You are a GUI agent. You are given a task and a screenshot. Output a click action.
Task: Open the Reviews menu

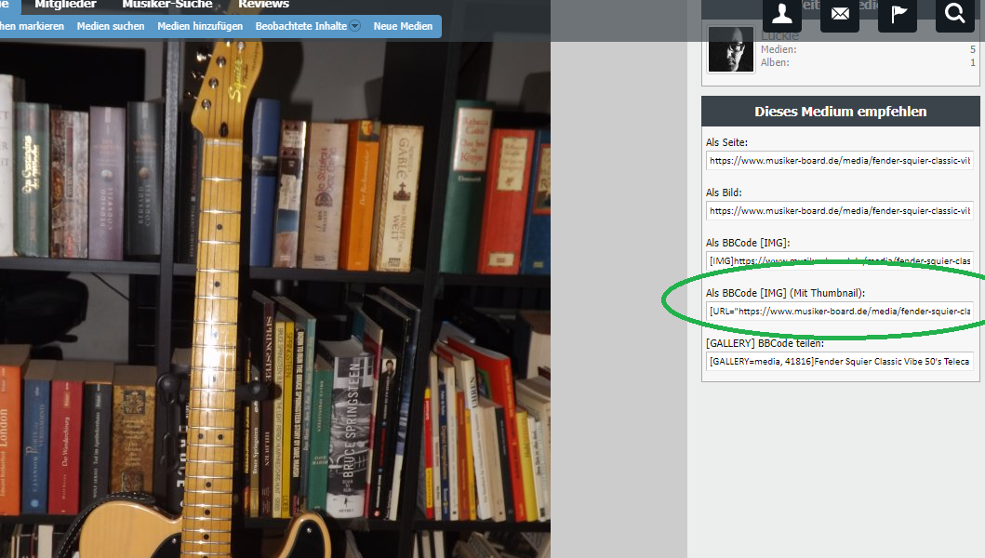coord(264,5)
